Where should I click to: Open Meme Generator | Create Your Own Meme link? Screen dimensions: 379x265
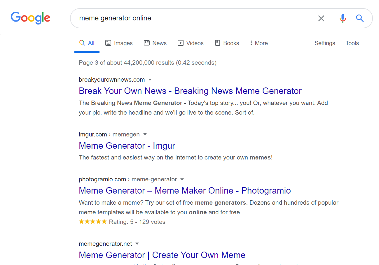162,255
